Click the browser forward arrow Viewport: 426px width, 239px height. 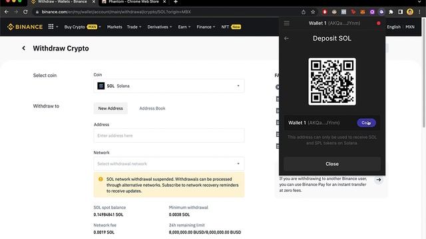point(16,12)
